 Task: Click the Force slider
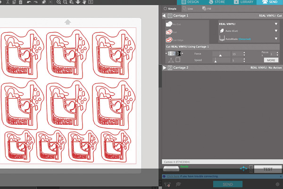point(222,54)
